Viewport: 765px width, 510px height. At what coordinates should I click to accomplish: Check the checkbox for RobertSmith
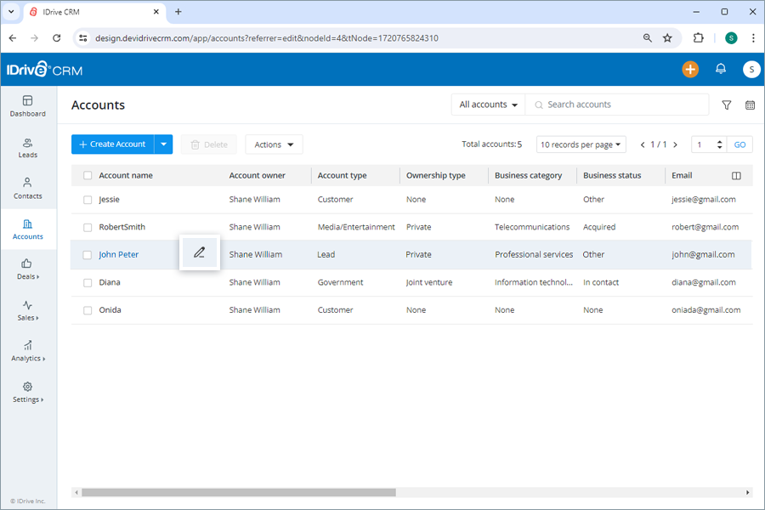[88, 227]
